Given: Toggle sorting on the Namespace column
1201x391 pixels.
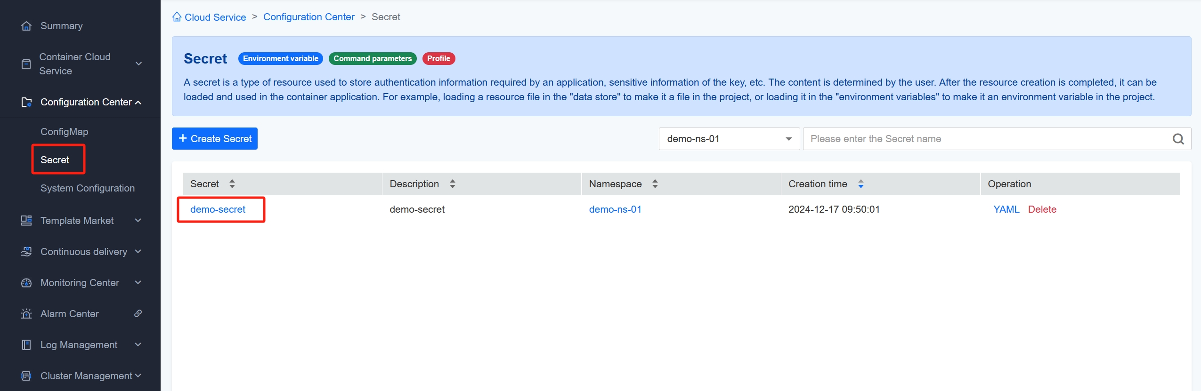Looking at the screenshot, I should pos(655,184).
